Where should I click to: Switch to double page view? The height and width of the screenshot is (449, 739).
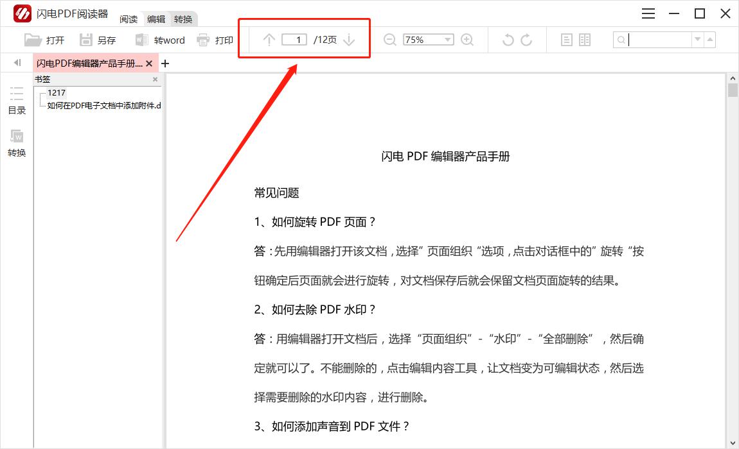point(585,40)
